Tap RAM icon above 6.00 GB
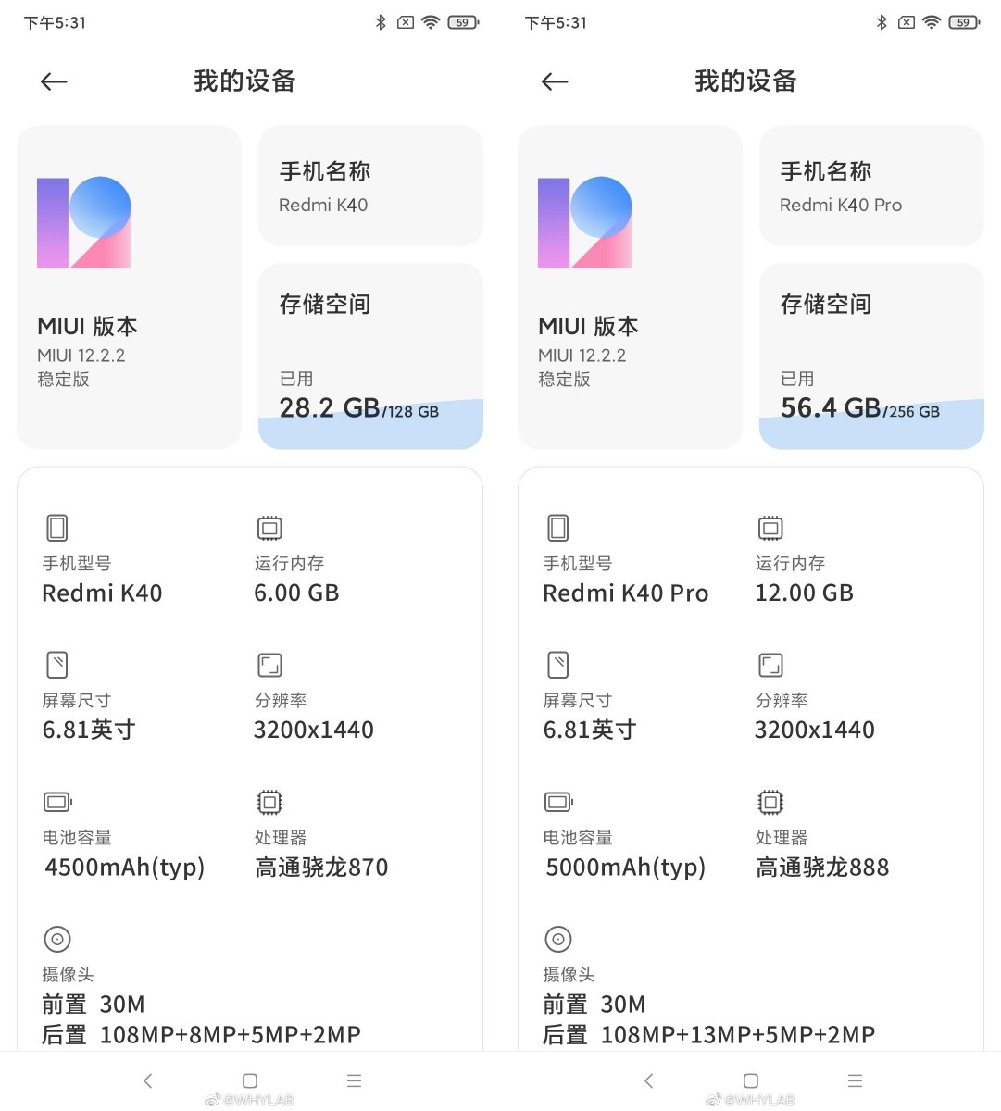Viewport: 1001px width, 1111px height. coord(269,528)
